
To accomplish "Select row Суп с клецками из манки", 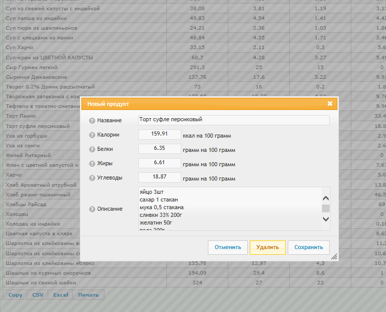I will (195, 38).
